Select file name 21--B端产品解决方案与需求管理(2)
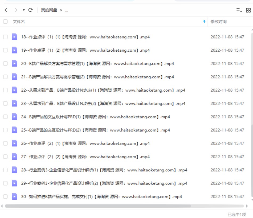The image size is (253, 218). (x=98, y=77)
